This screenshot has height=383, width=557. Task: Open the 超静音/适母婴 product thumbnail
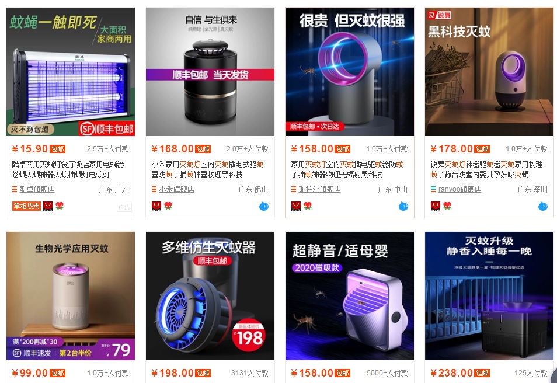(x=350, y=296)
